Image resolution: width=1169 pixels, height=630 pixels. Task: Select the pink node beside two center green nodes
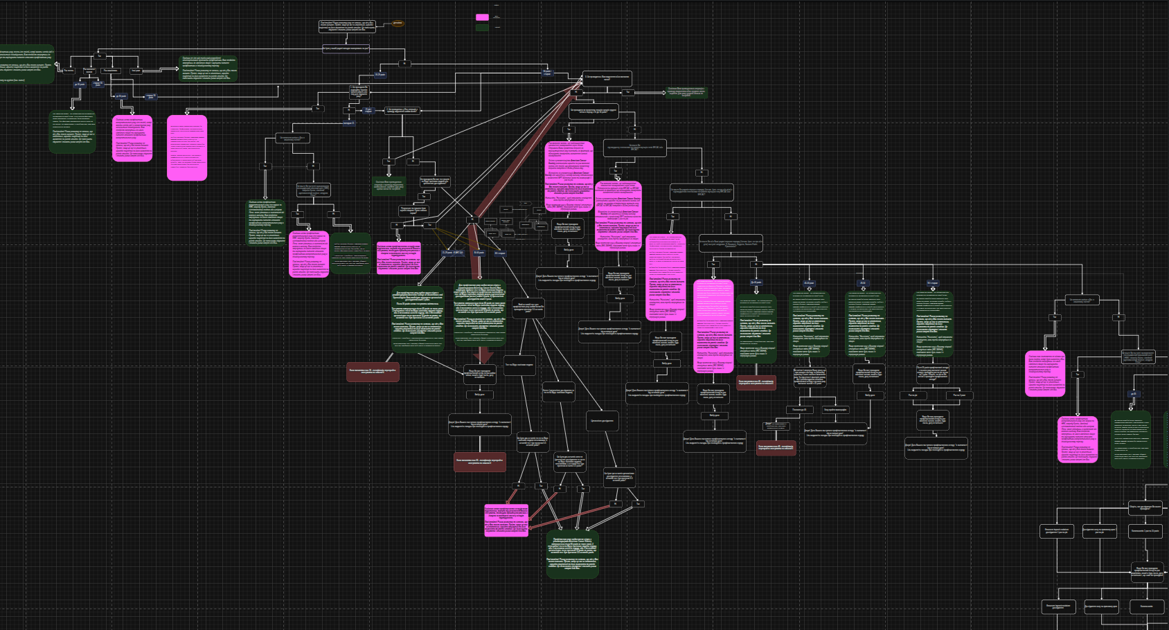(x=399, y=258)
